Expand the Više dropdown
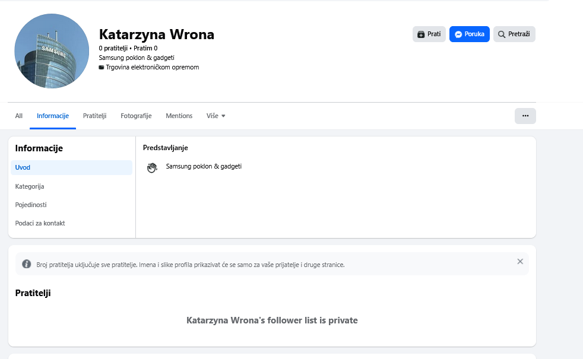The height and width of the screenshot is (359, 583). click(216, 116)
